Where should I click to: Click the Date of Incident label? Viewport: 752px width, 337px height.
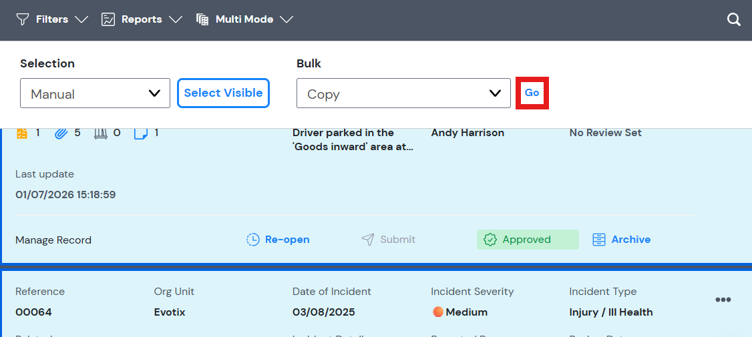[x=332, y=292]
